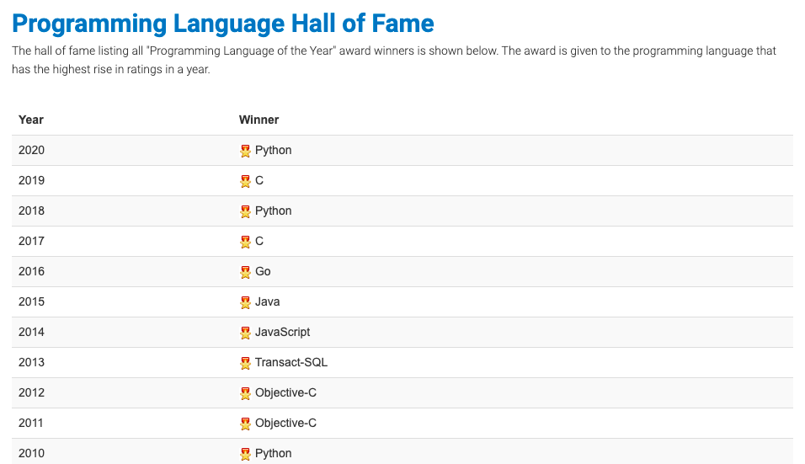The height and width of the screenshot is (464, 805).
Task: Click the hall of fame description paragraph
Action: click(x=394, y=61)
